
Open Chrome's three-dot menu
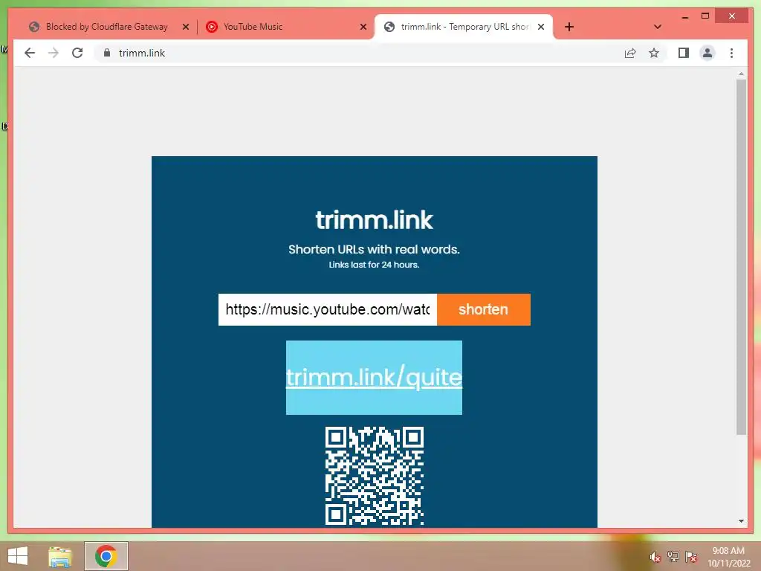click(731, 53)
